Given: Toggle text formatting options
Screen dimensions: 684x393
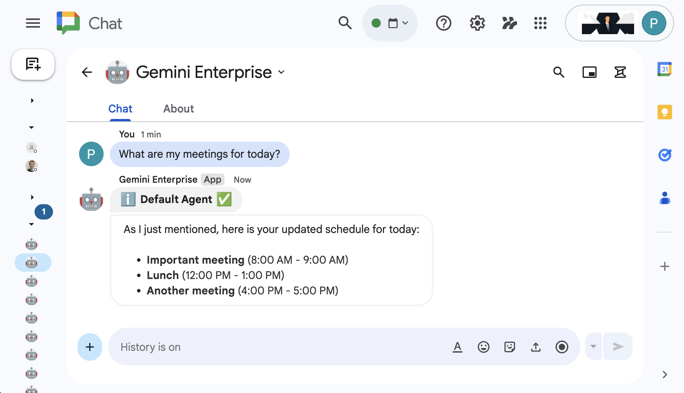Looking at the screenshot, I should [x=457, y=347].
